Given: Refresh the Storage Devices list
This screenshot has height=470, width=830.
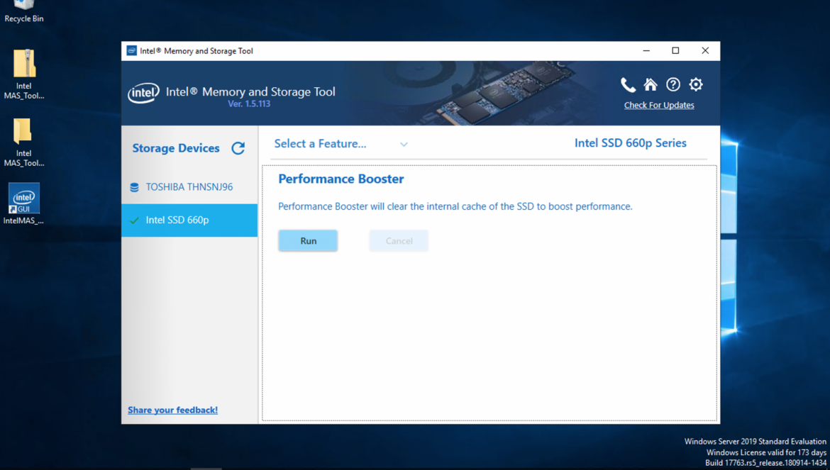Looking at the screenshot, I should 238,148.
